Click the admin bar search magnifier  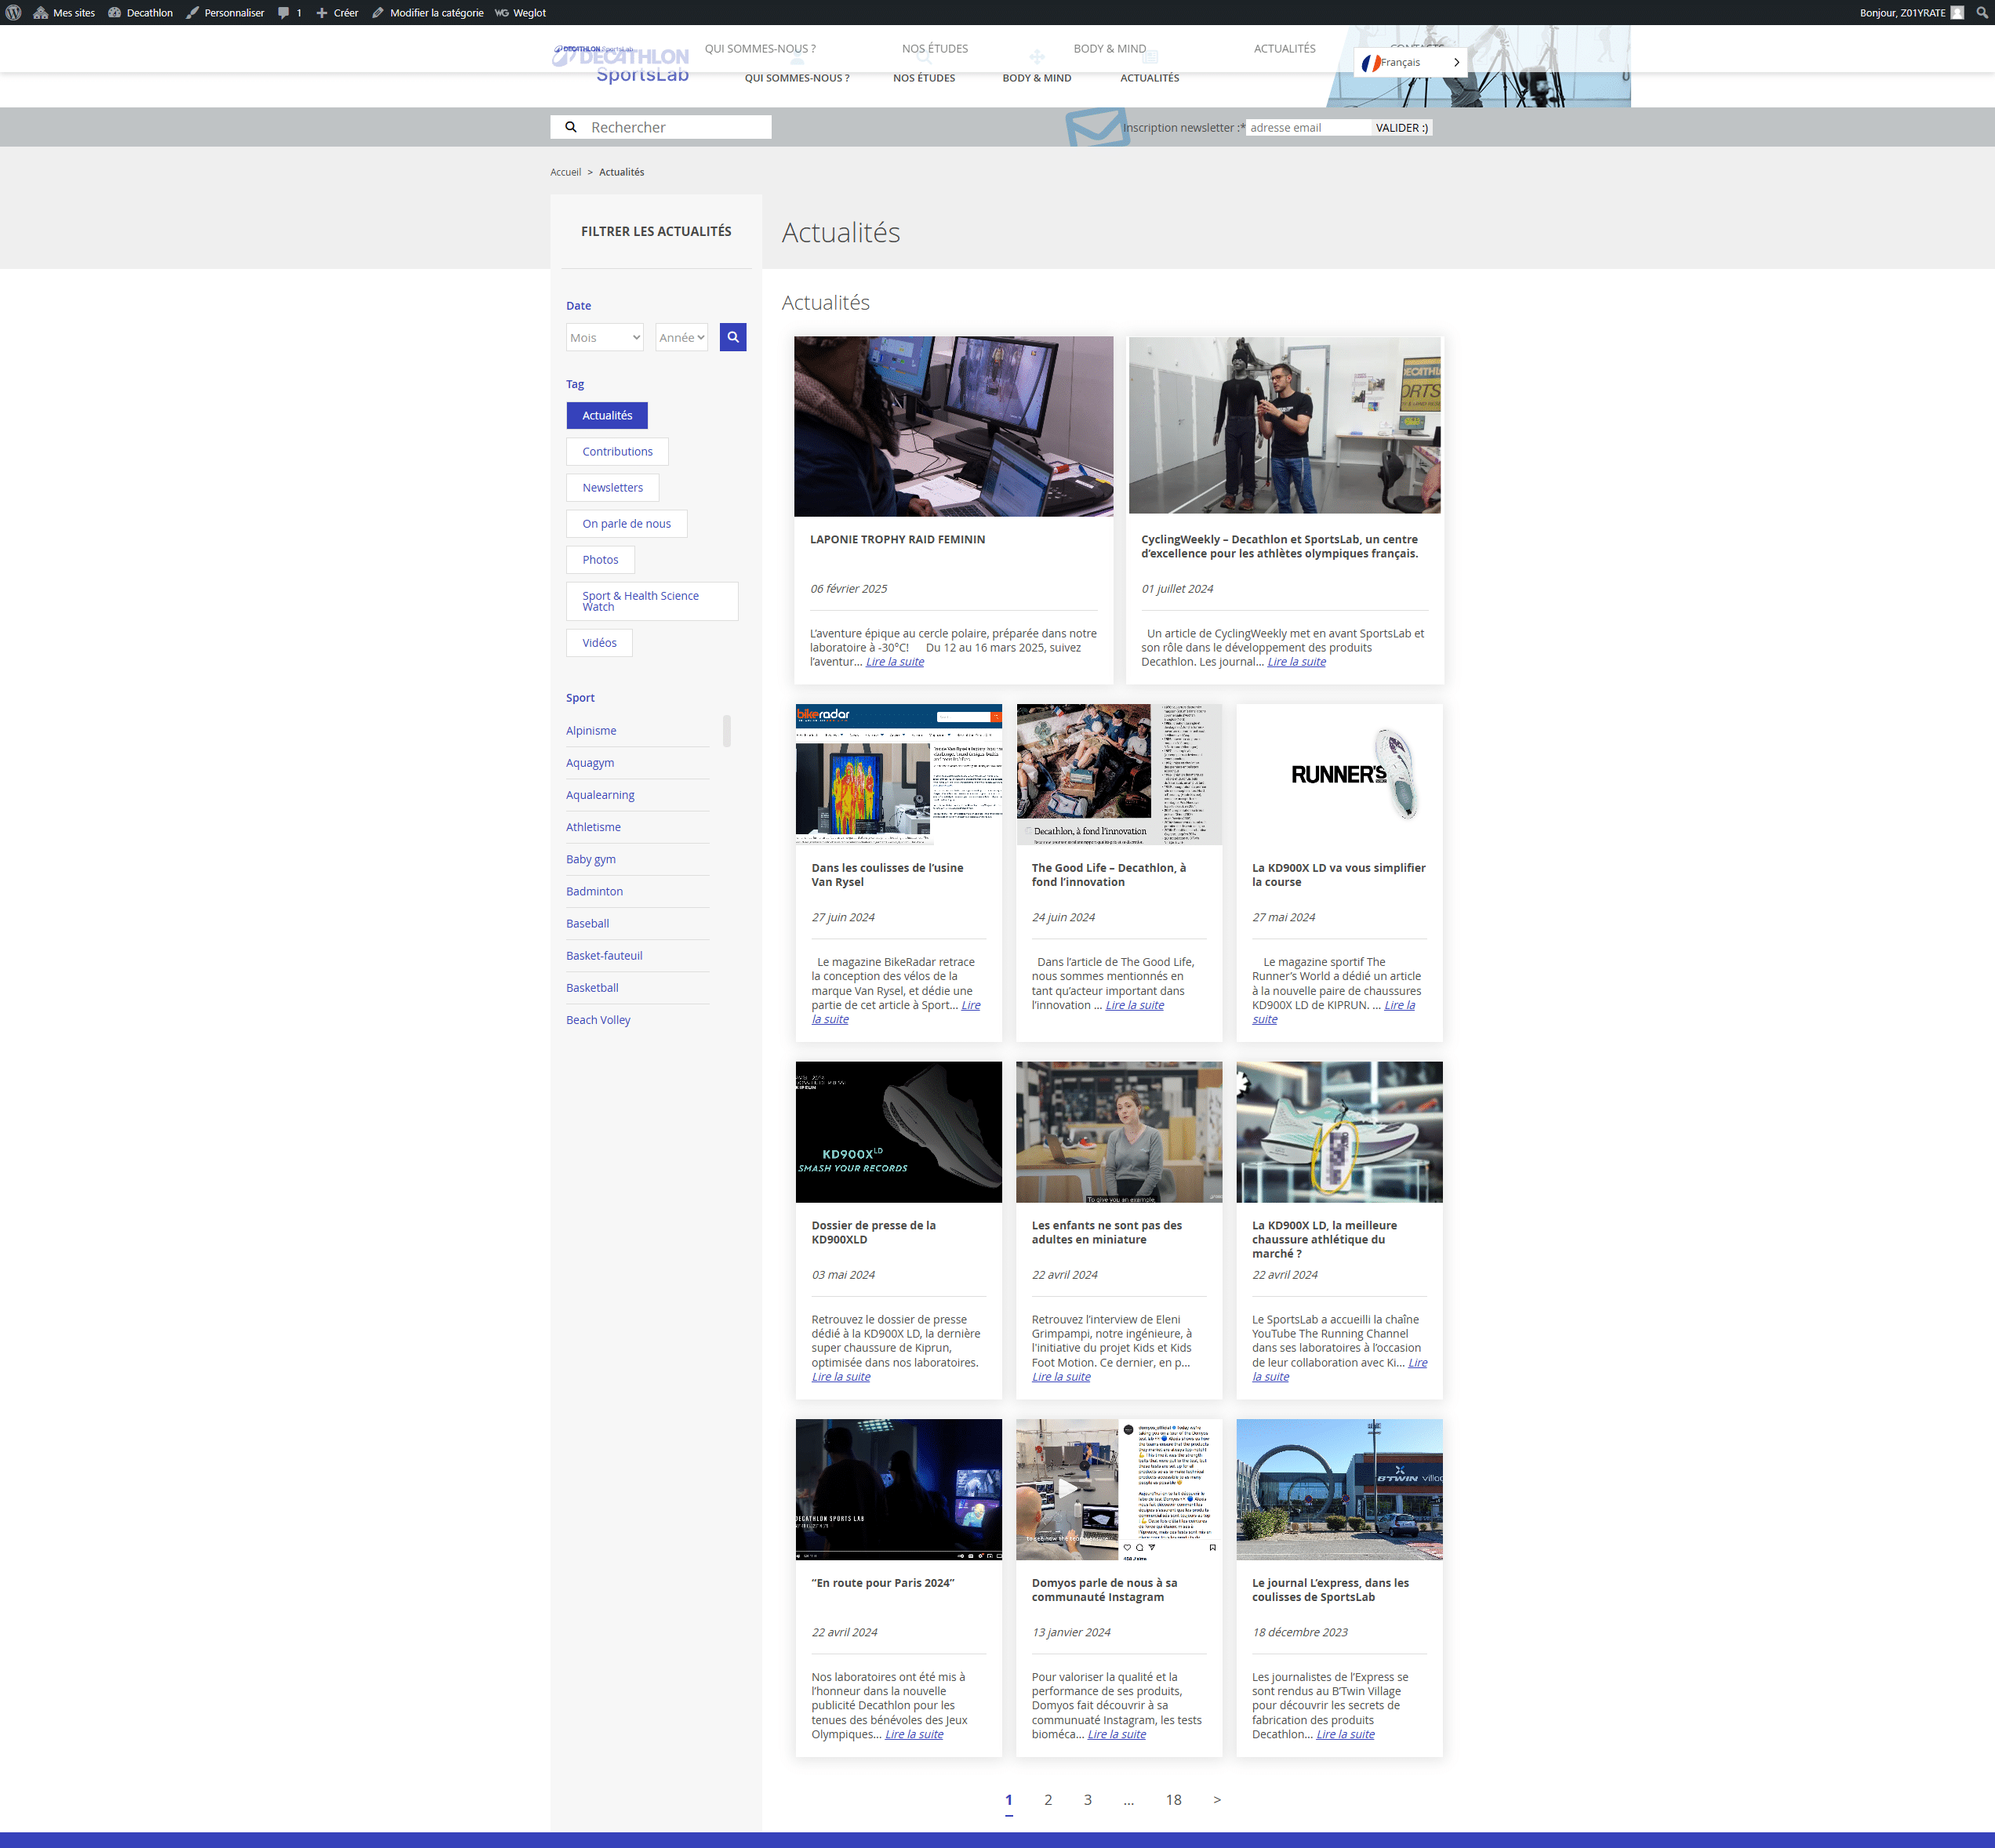[1982, 13]
